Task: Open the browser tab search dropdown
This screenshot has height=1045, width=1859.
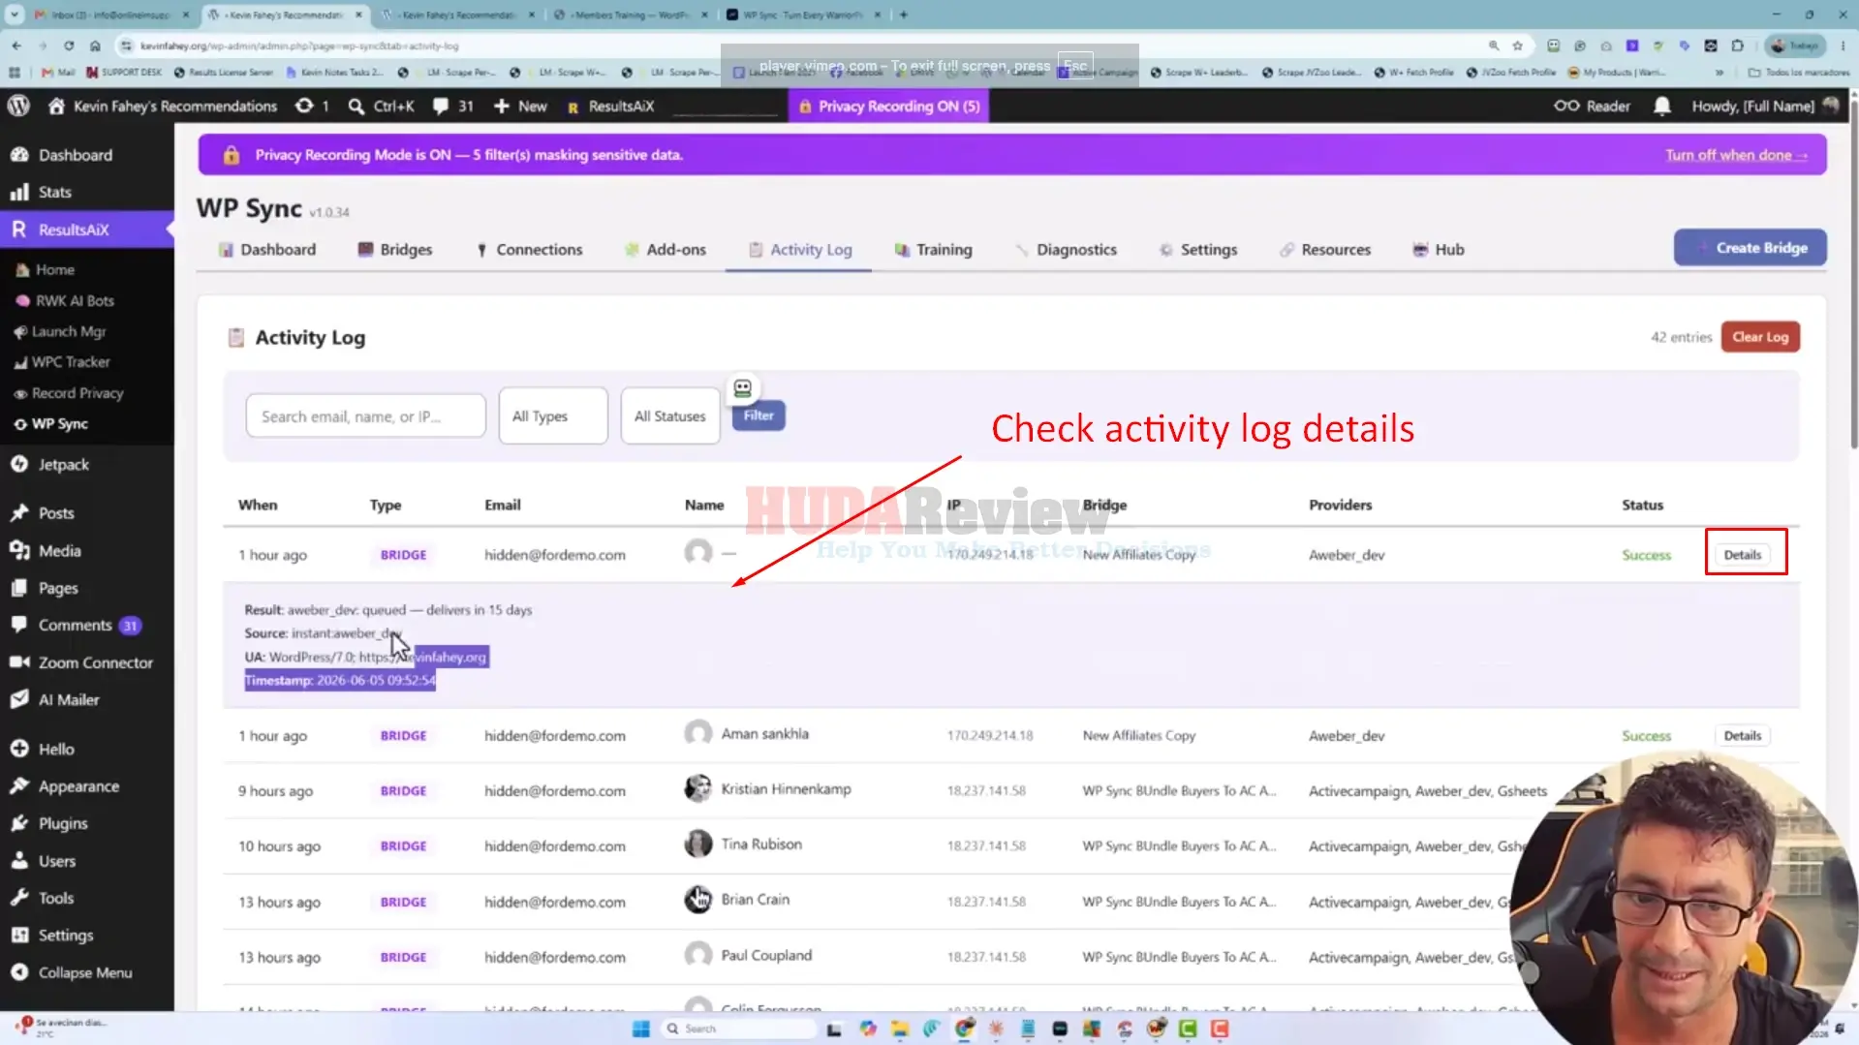Action: (15, 15)
